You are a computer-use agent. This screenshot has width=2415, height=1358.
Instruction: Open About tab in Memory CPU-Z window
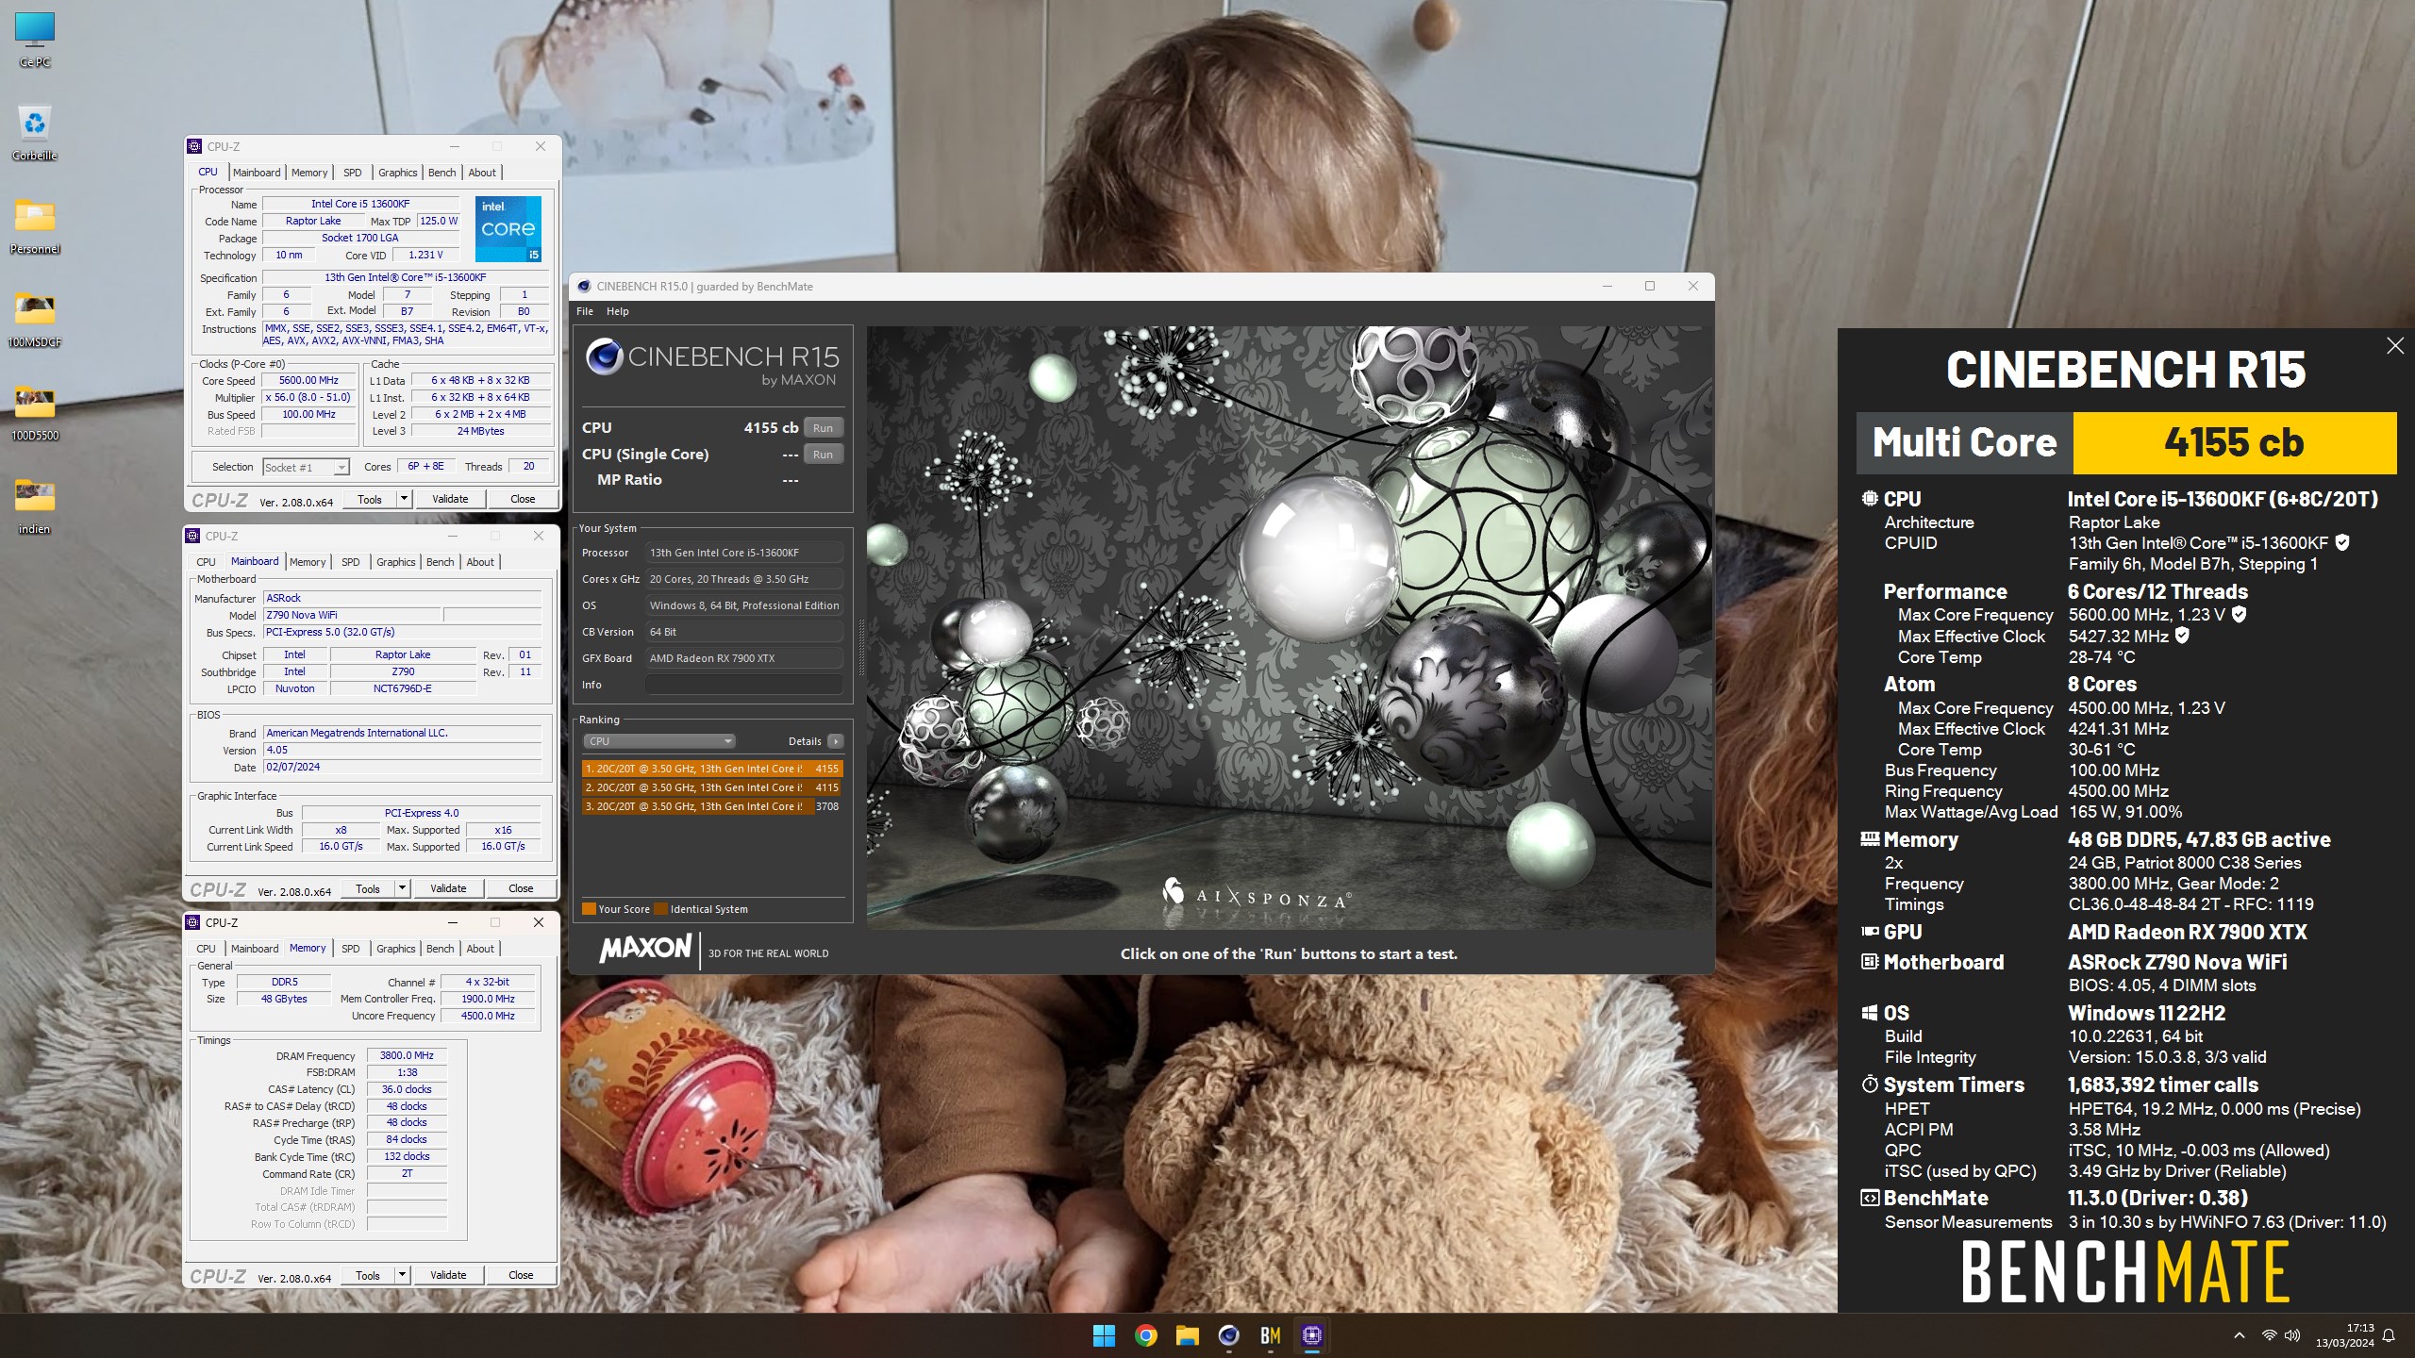coord(480,949)
